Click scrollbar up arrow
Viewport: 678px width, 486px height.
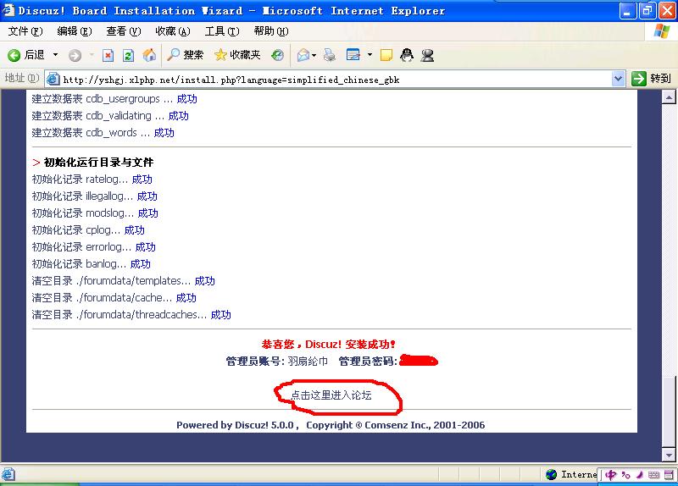click(x=669, y=97)
